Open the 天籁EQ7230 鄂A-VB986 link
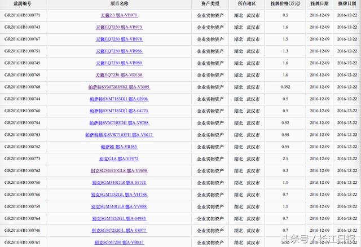Screen dimensions: 361x247 click(x=119, y=51)
